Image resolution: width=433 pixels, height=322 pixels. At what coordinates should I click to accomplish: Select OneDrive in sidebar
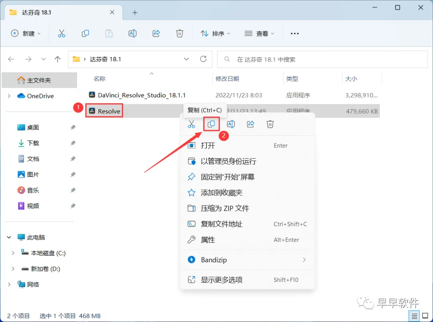tap(40, 96)
